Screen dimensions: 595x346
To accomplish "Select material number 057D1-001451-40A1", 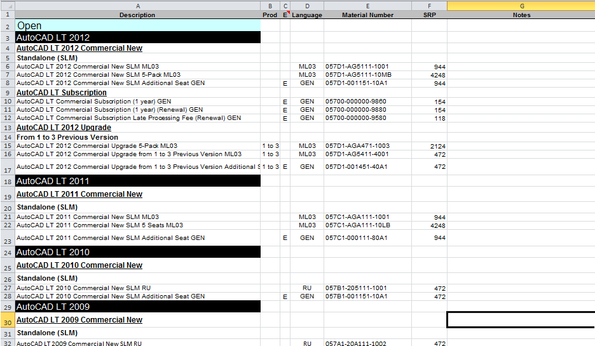I will tap(367, 167).
